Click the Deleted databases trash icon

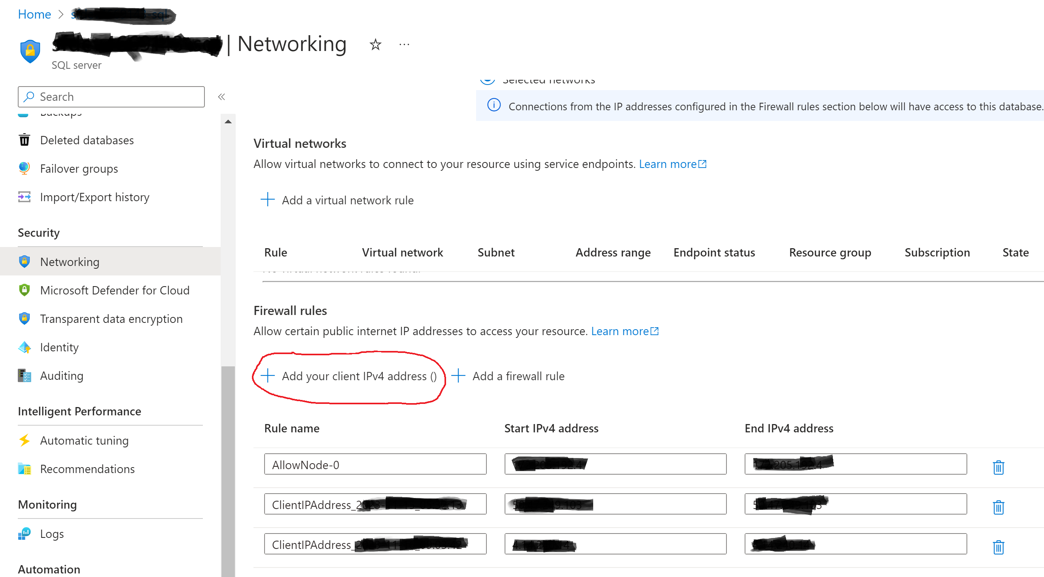[x=24, y=140]
